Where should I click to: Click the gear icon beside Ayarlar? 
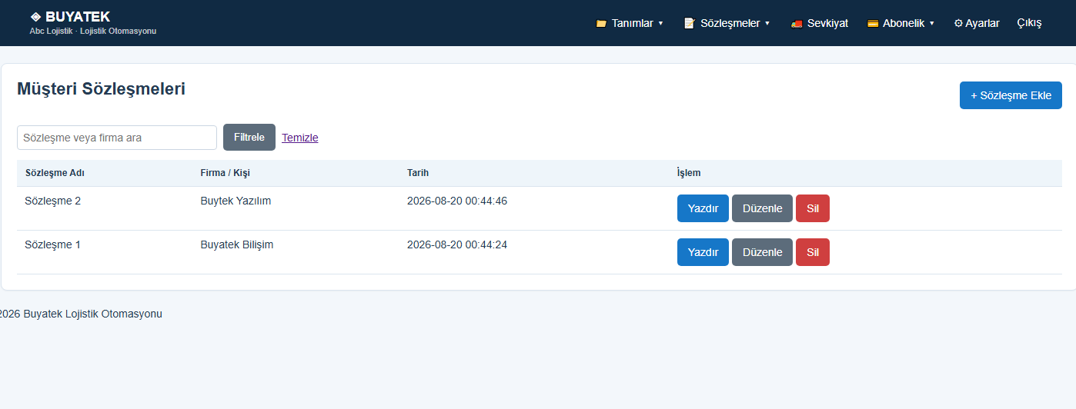pyautogui.click(x=958, y=24)
